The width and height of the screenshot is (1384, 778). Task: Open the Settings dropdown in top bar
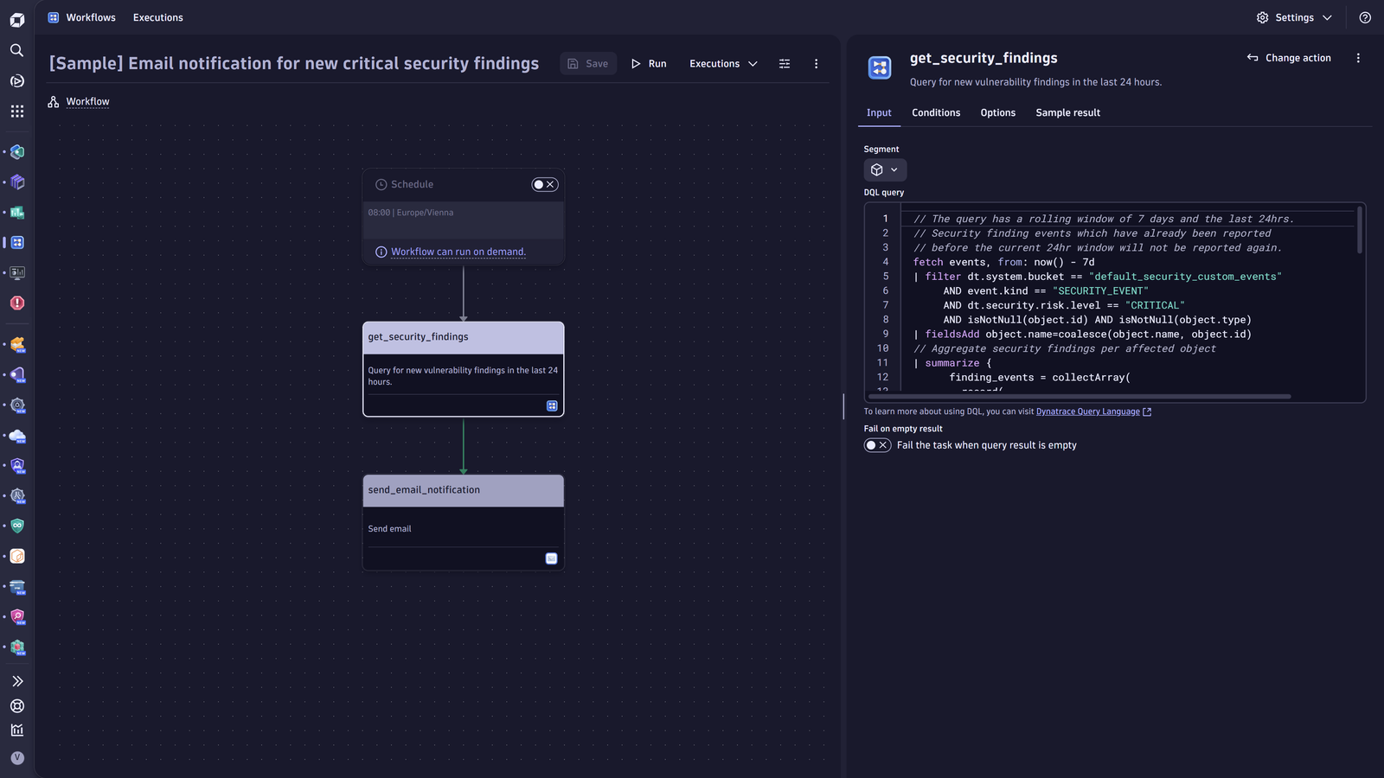click(1294, 17)
